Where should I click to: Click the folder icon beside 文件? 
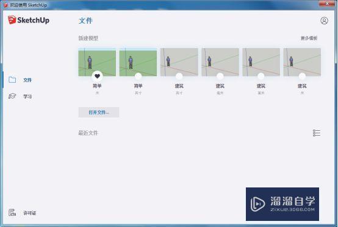[x=12, y=80]
